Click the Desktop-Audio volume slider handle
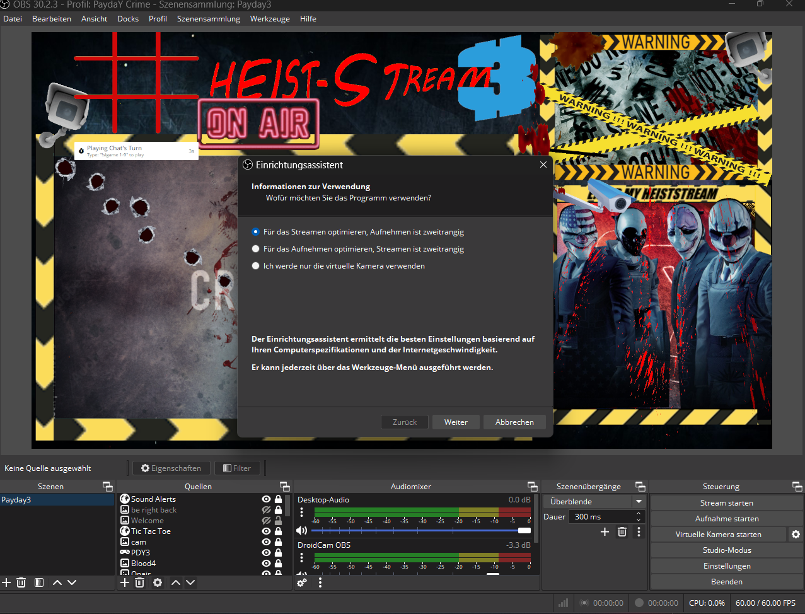The width and height of the screenshot is (805, 614). point(524,531)
